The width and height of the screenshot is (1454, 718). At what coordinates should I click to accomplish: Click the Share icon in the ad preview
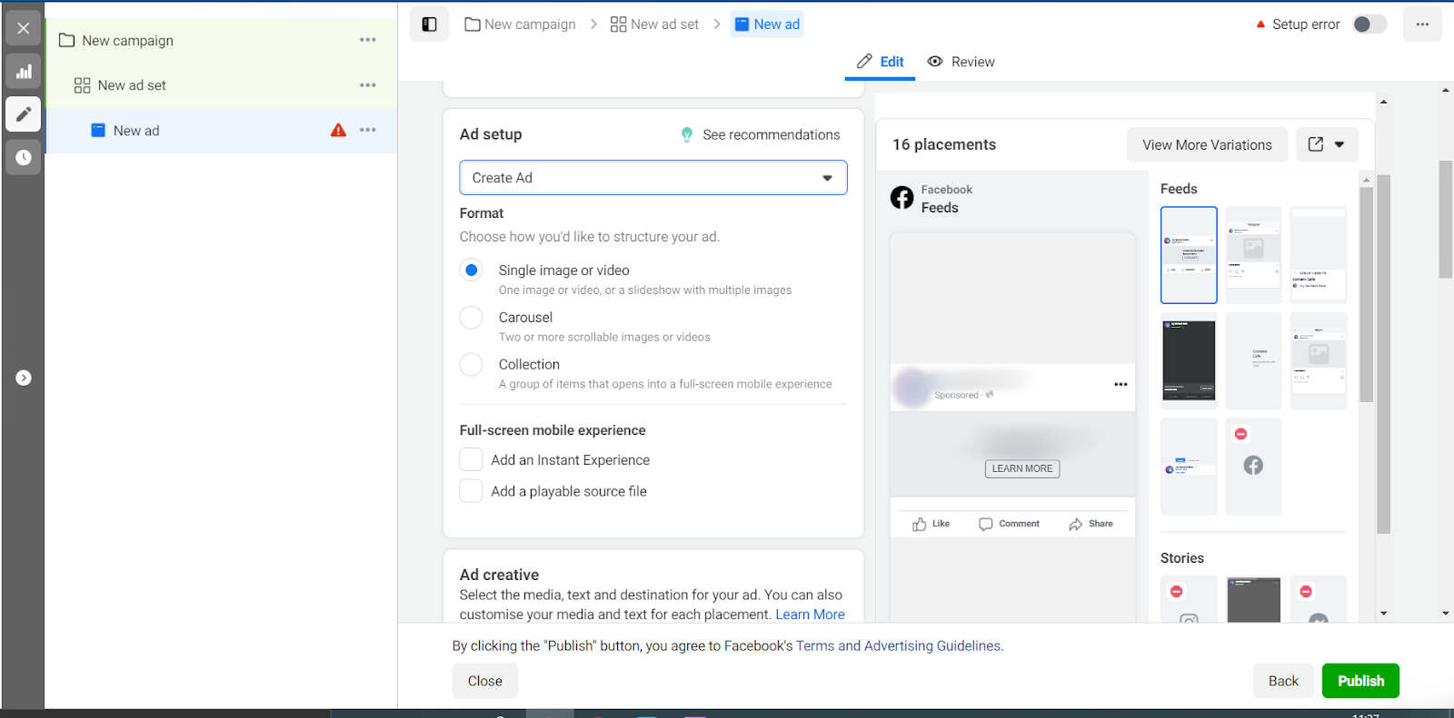point(1076,525)
